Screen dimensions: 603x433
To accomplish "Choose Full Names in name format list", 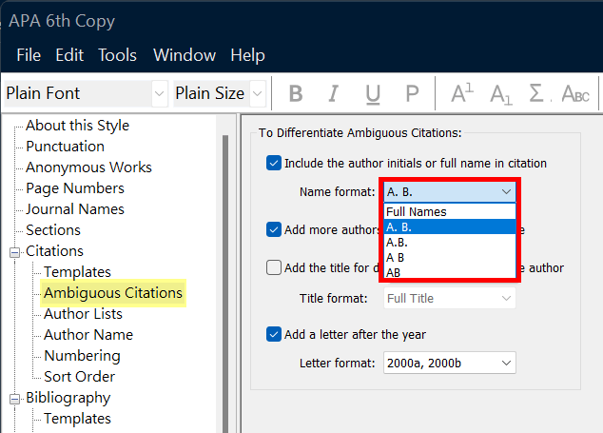I will pos(450,211).
